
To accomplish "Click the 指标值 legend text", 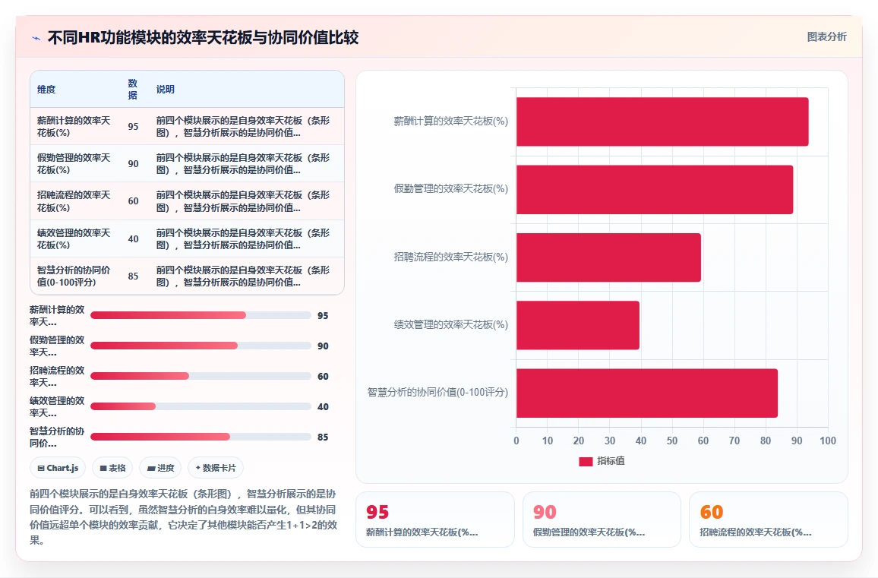I will coord(611,461).
